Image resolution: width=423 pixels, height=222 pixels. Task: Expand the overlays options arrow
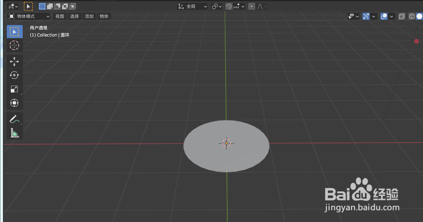[x=392, y=16]
